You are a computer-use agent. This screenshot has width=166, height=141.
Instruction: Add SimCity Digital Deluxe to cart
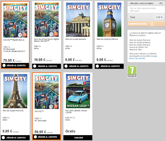[x=15, y=65]
